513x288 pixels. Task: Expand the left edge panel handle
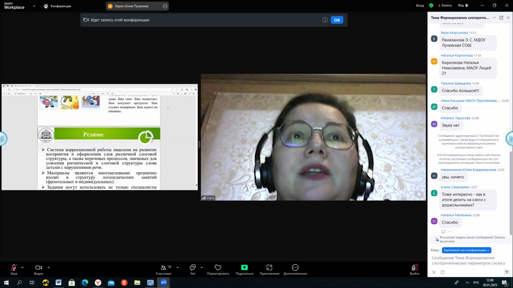click(3, 138)
